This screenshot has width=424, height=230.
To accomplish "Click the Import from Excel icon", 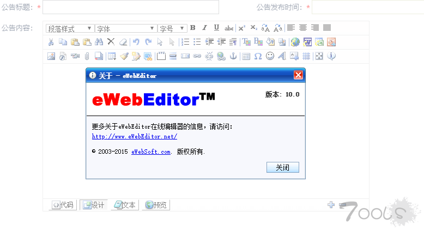I will point(319,42).
